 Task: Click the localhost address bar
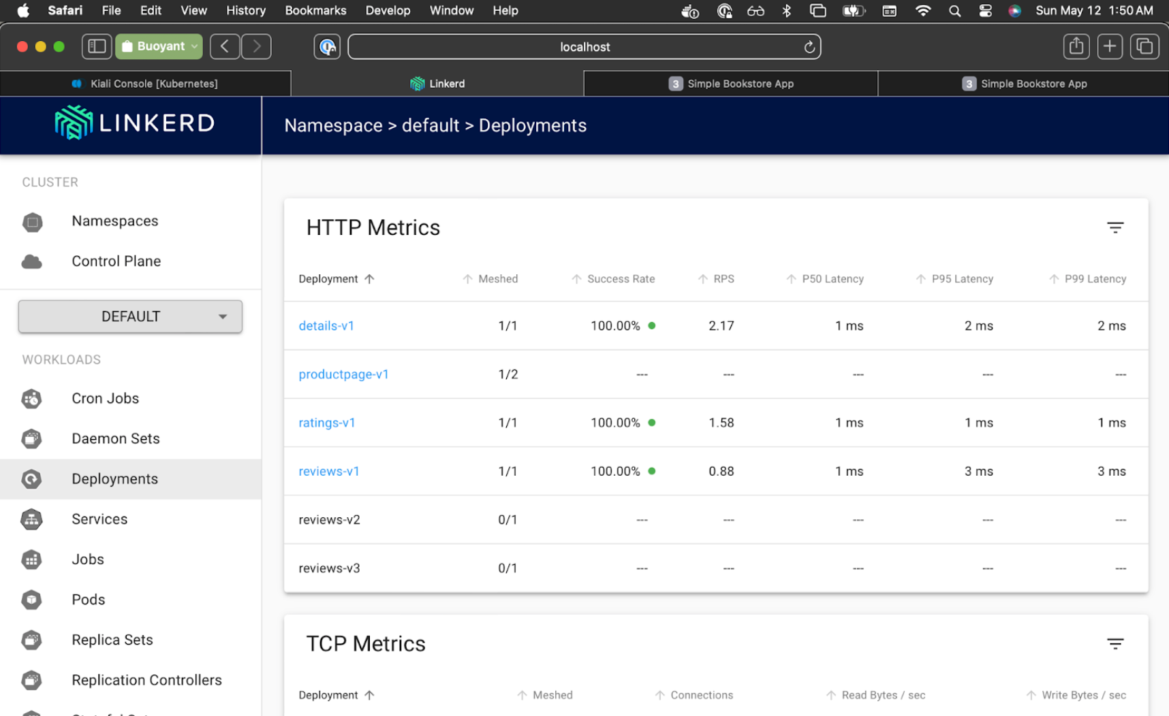point(584,47)
